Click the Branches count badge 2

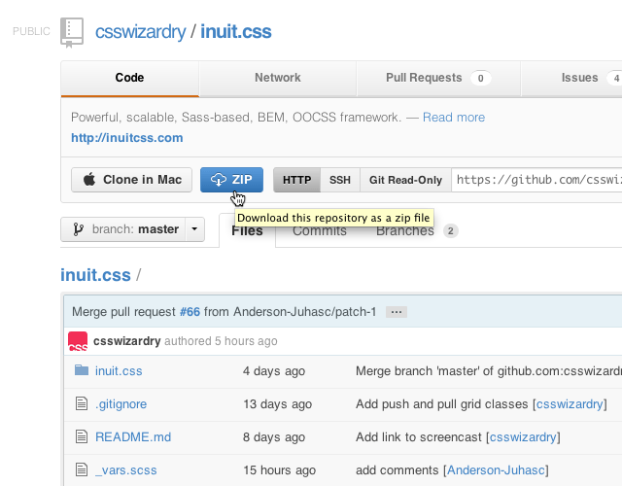451,231
